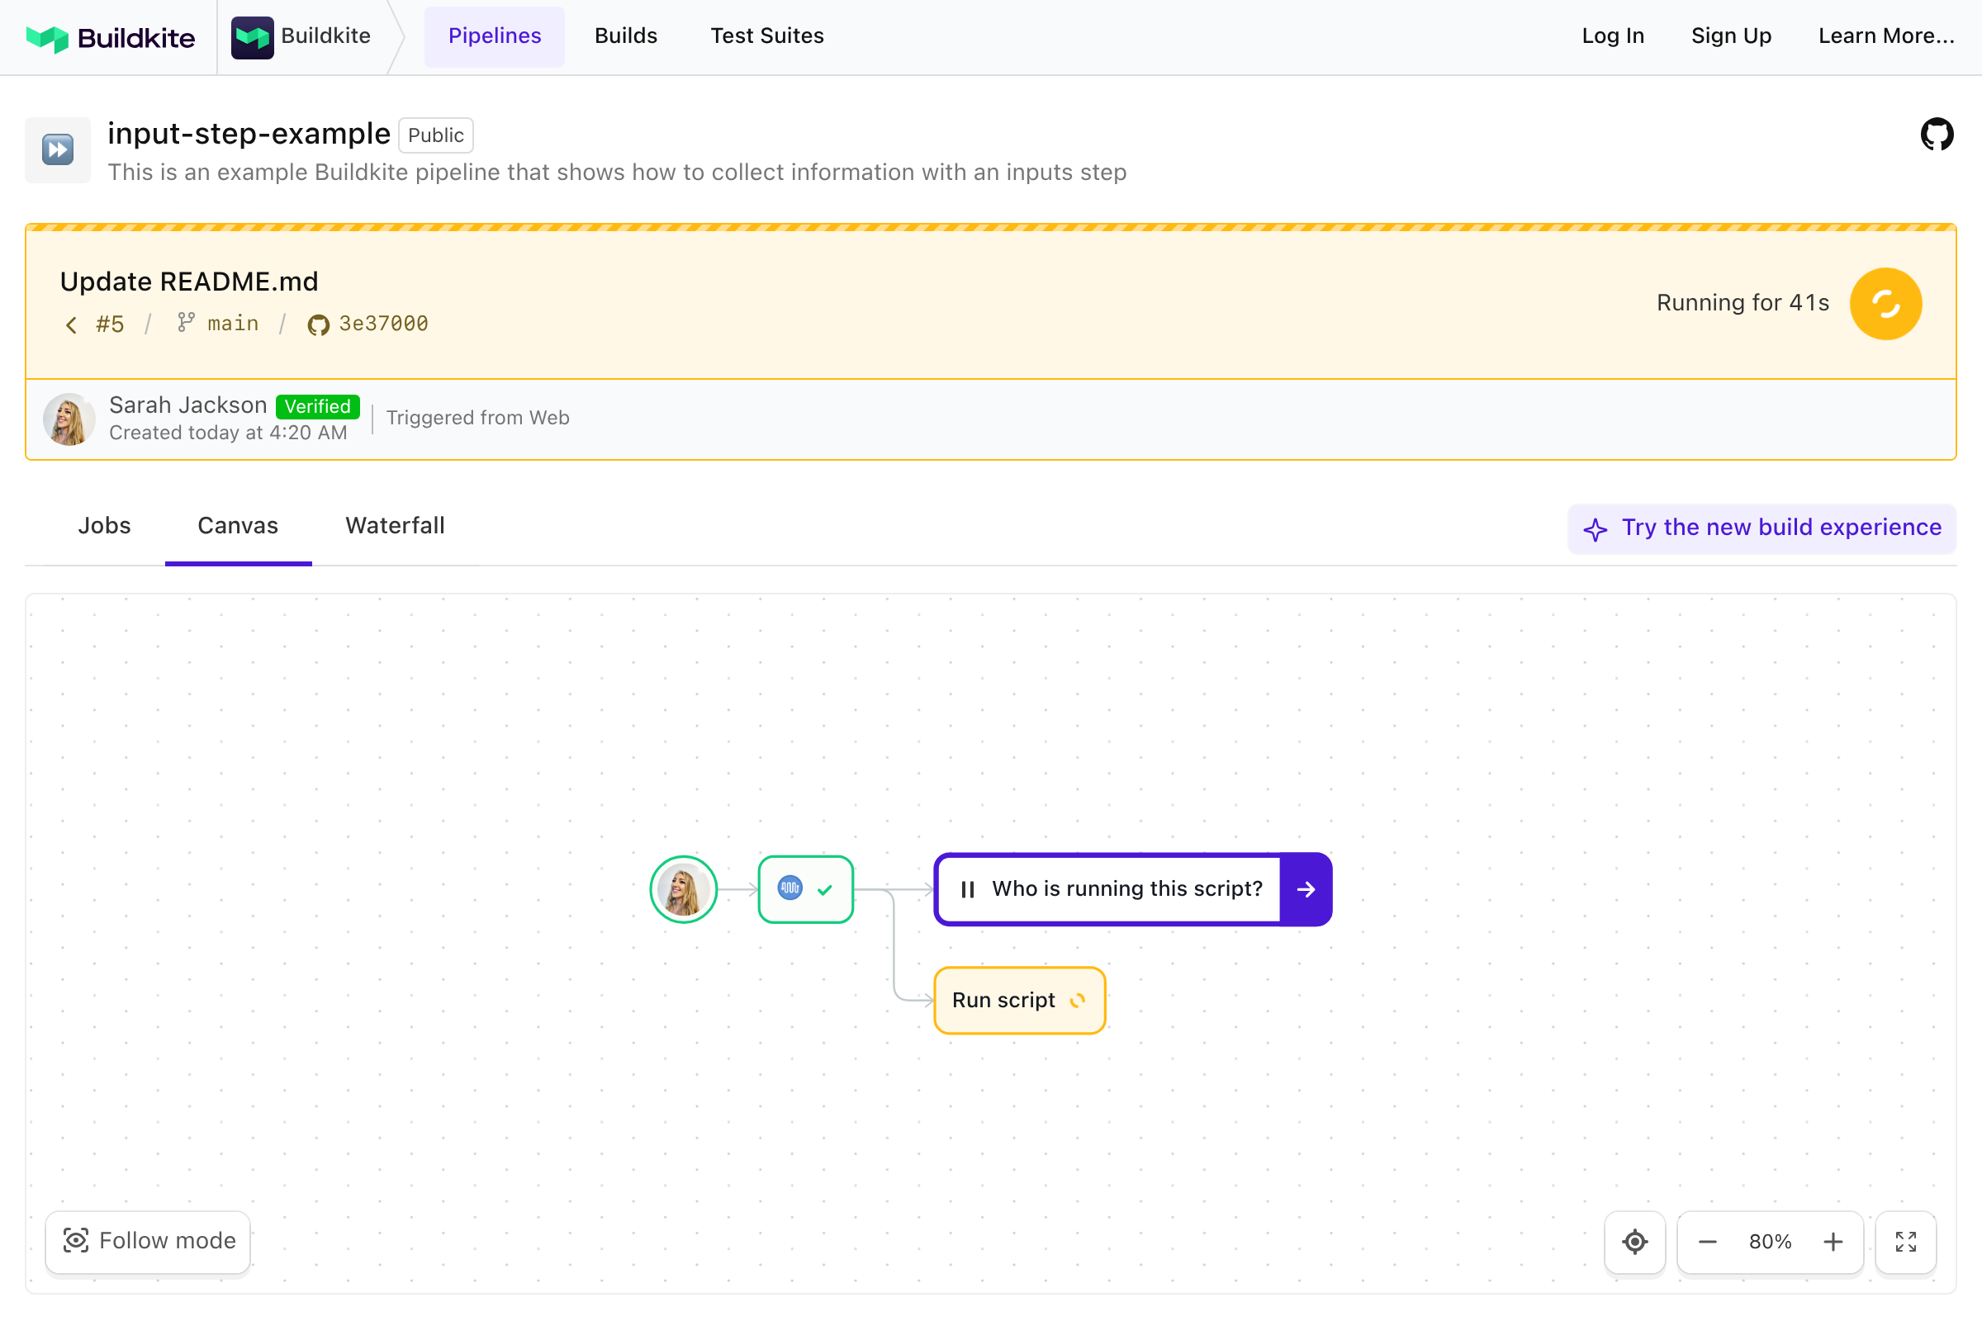Click the yellow running build status icon
1982x1321 pixels.
click(x=1885, y=303)
